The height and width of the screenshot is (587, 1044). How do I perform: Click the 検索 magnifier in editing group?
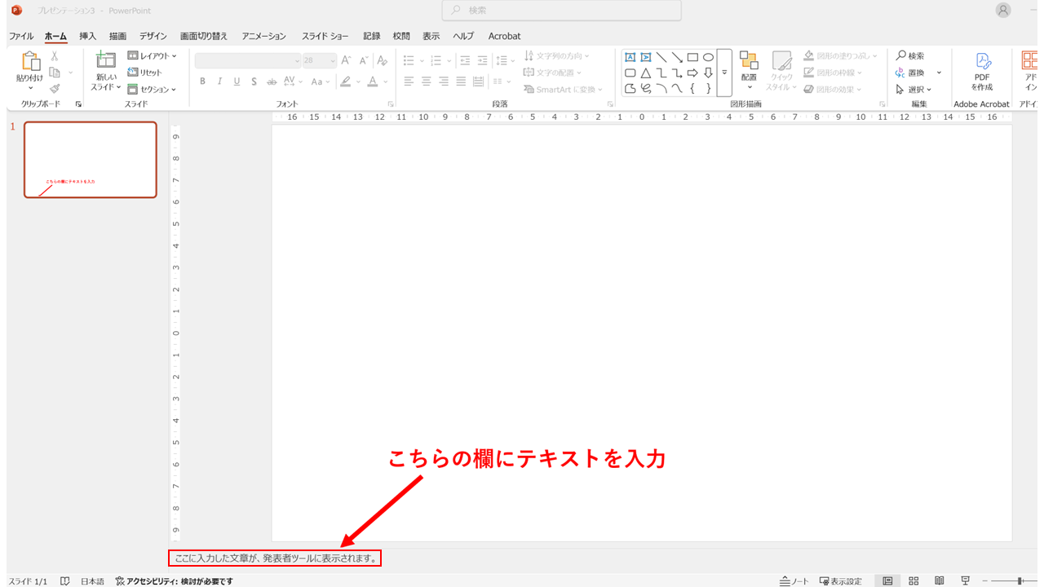pyautogui.click(x=900, y=55)
